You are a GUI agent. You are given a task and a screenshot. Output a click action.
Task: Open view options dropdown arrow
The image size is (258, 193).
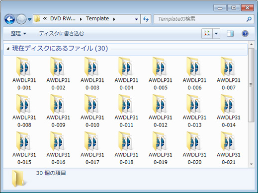pyautogui.click(x=216, y=34)
